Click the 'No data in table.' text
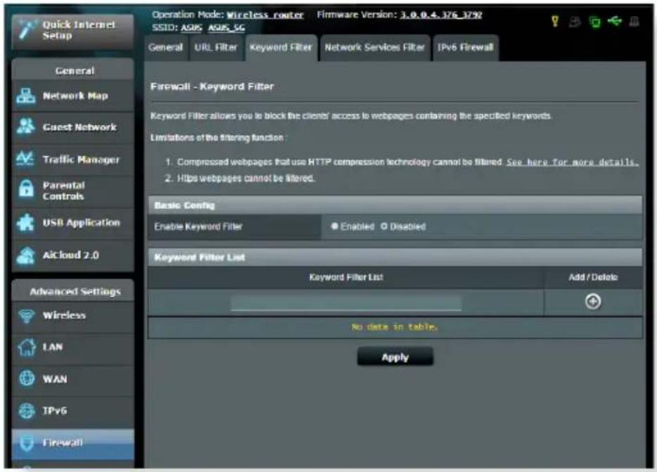This screenshot has width=657, height=472. coord(395,326)
